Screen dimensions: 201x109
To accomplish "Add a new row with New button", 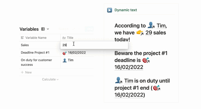I will click(x=26, y=72).
